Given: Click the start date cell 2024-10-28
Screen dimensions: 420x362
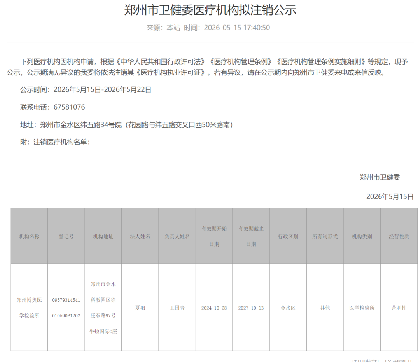Looking at the screenshot, I should (x=214, y=308).
